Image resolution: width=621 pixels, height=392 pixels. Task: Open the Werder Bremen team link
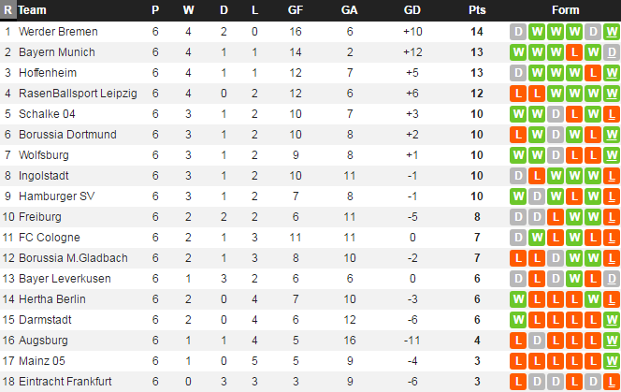coord(57,31)
